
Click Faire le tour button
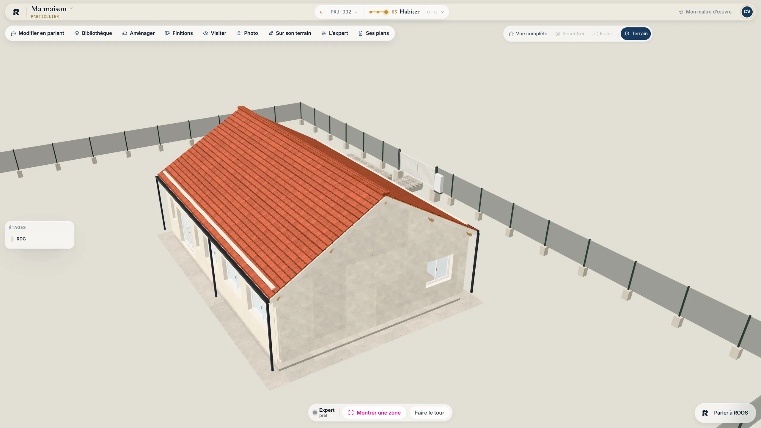(429, 413)
